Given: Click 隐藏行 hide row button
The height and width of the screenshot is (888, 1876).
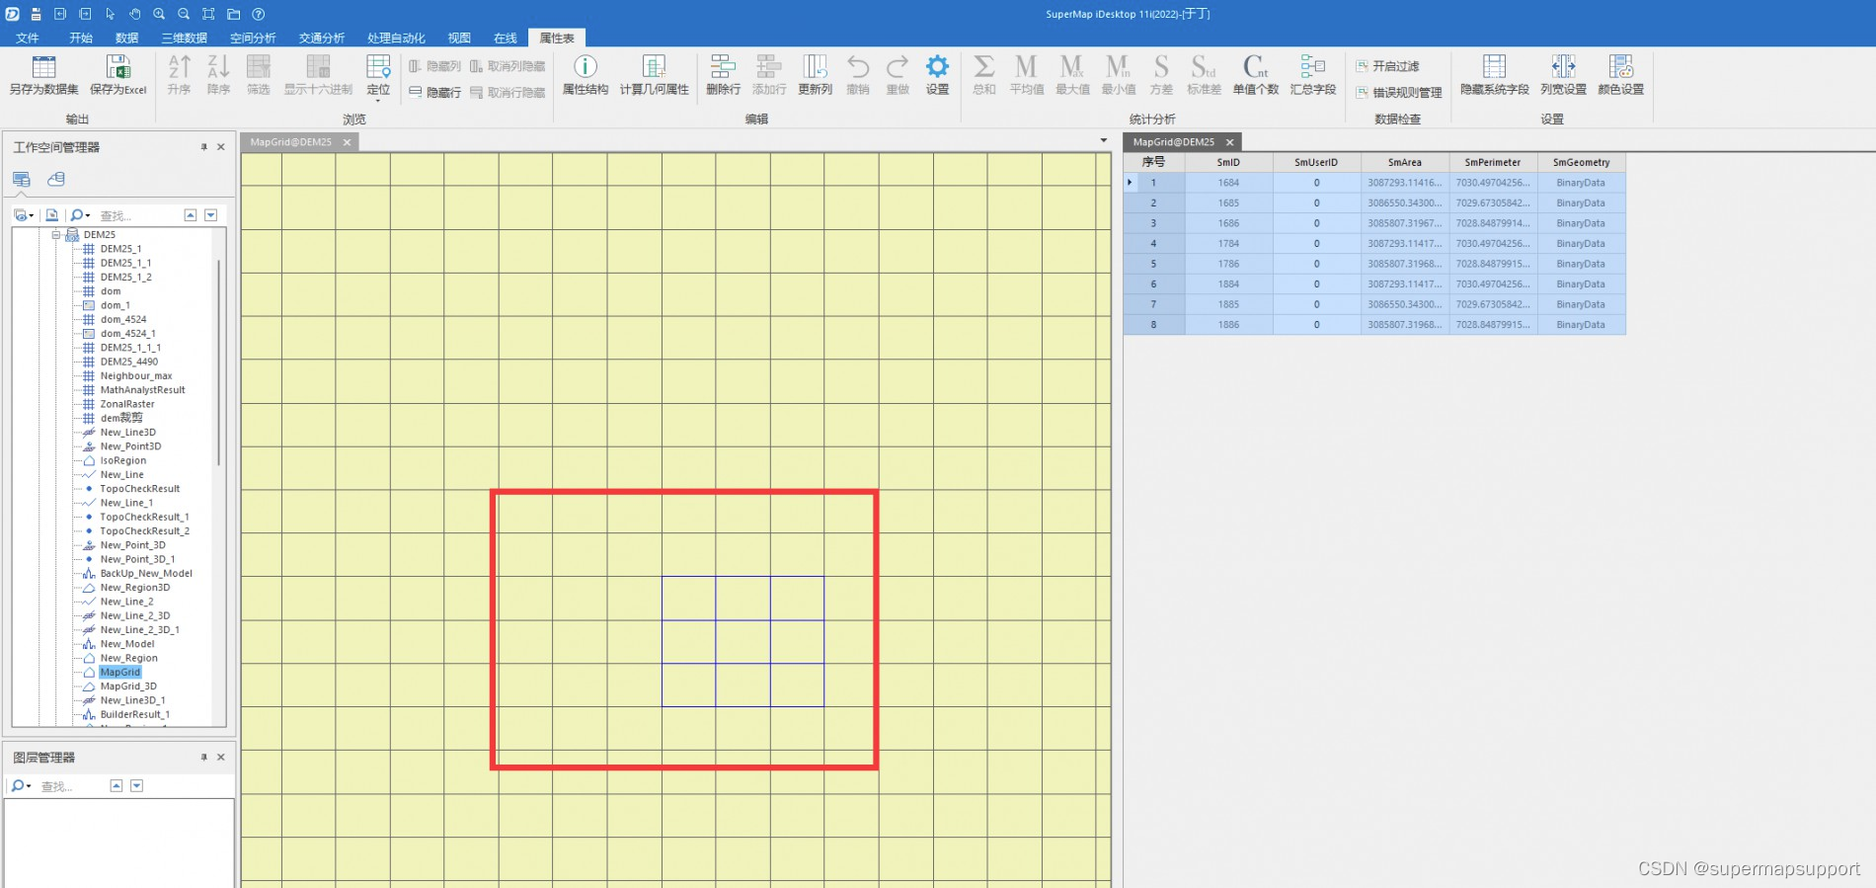Looking at the screenshot, I should tap(434, 92).
